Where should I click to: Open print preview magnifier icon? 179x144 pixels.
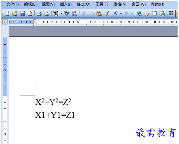(x=47, y=13)
